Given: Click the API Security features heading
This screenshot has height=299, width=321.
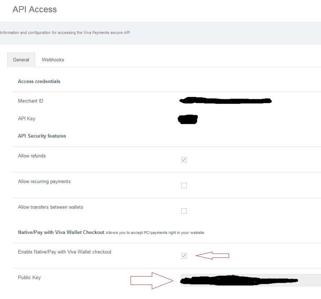Looking at the screenshot, I should (x=42, y=136).
